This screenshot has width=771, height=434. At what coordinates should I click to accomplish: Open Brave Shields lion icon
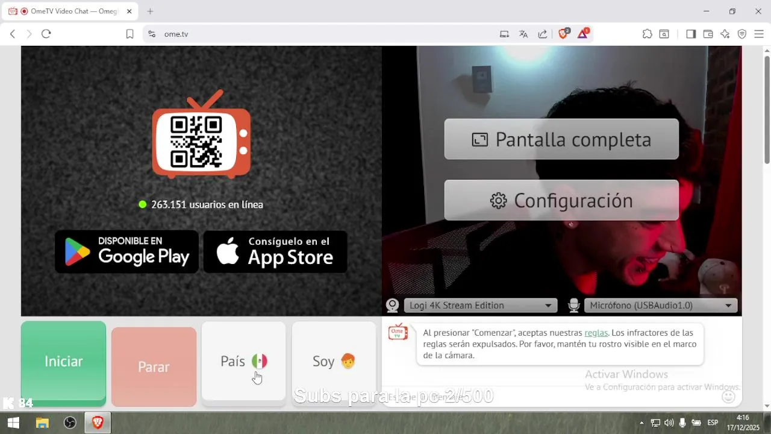pyautogui.click(x=564, y=34)
